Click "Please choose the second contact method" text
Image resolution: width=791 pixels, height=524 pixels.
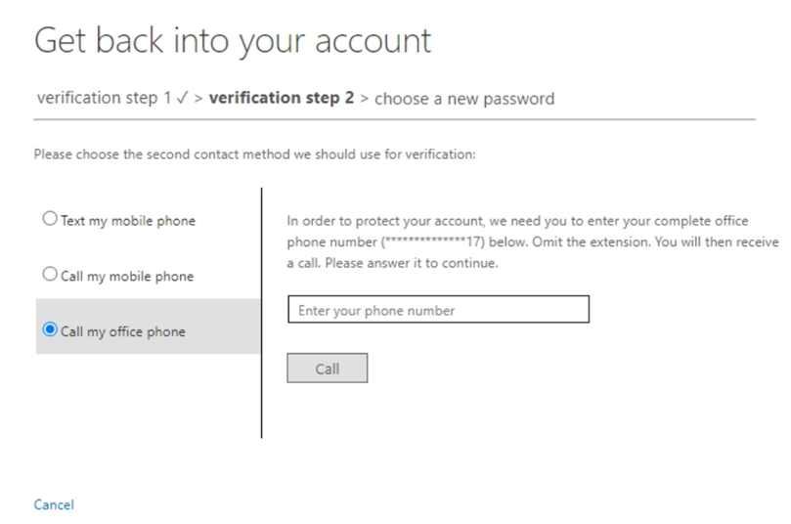tap(254, 154)
